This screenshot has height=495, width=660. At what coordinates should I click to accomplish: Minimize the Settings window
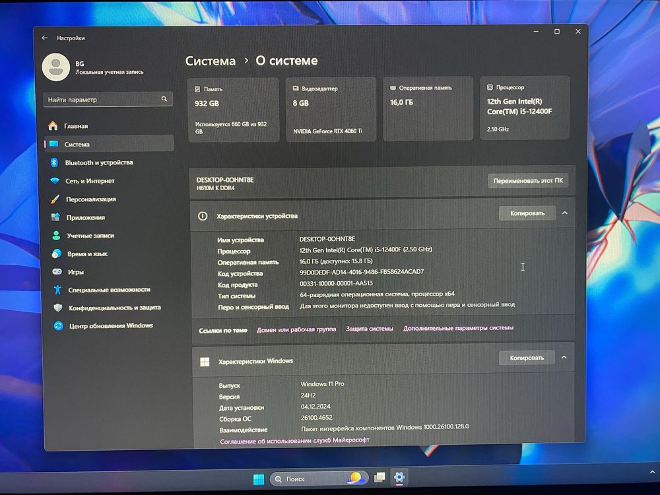pyautogui.click(x=536, y=32)
